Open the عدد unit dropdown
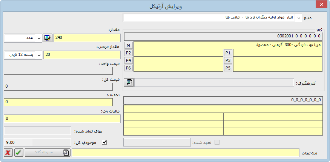The image size is (330, 162). point(38,38)
